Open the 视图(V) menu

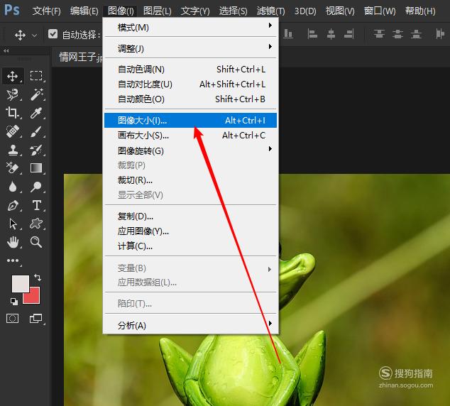(340, 11)
